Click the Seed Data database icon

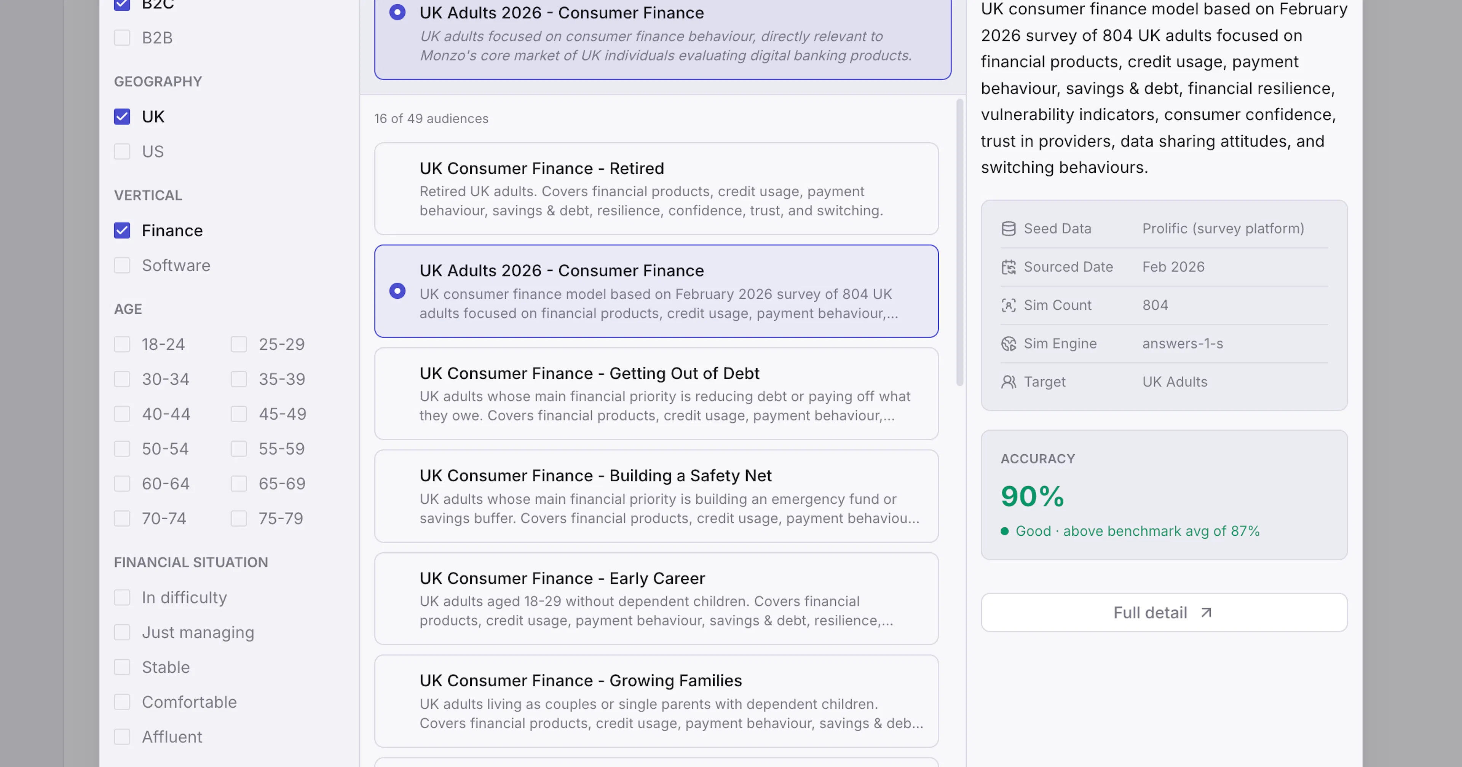point(1008,229)
